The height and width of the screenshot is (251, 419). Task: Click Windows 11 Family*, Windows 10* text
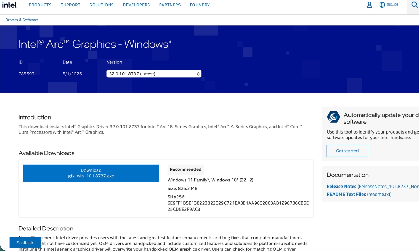click(211, 180)
